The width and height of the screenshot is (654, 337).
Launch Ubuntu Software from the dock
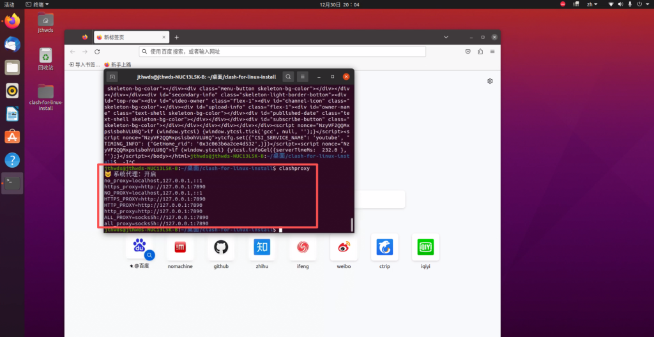click(x=13, y=137)
